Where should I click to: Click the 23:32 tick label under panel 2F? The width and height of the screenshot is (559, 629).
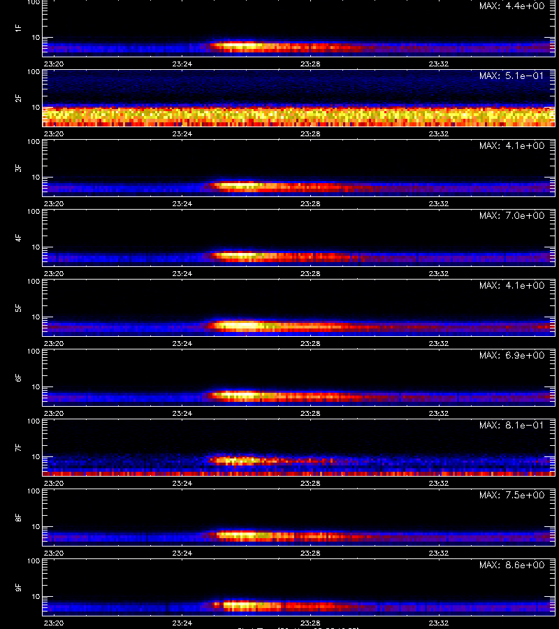[x=439, y=134]
